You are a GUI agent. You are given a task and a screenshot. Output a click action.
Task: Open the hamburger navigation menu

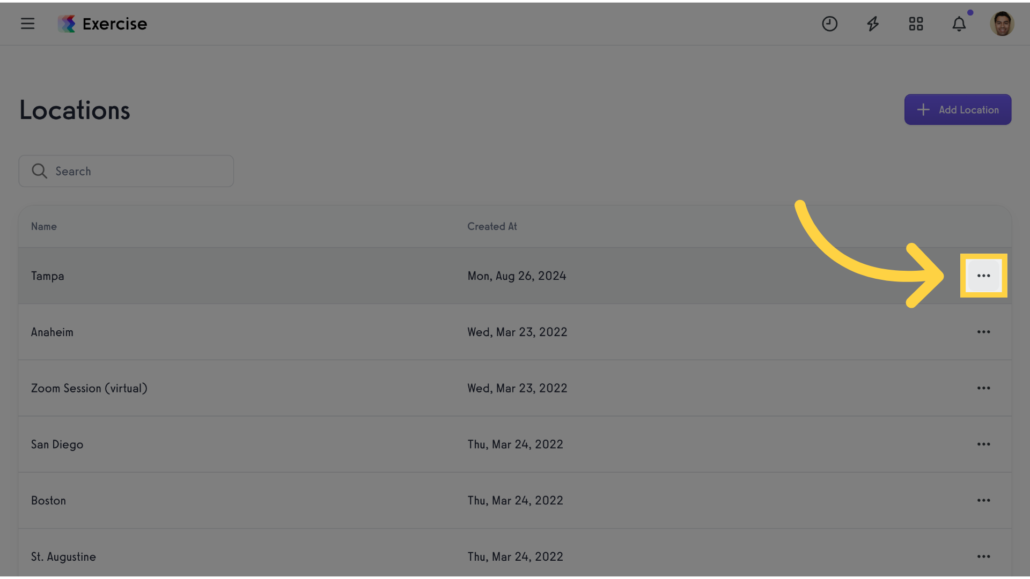27,24
